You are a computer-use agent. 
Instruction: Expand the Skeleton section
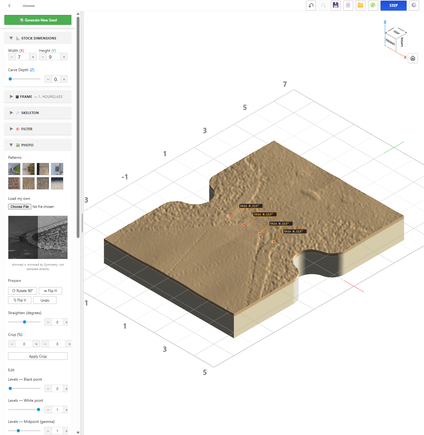tap(38, 113)
